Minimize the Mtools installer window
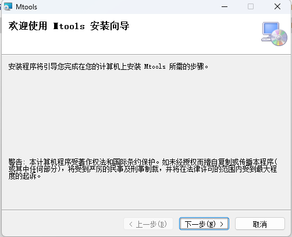This screenshot has width=292, height=237. (225, 6)
